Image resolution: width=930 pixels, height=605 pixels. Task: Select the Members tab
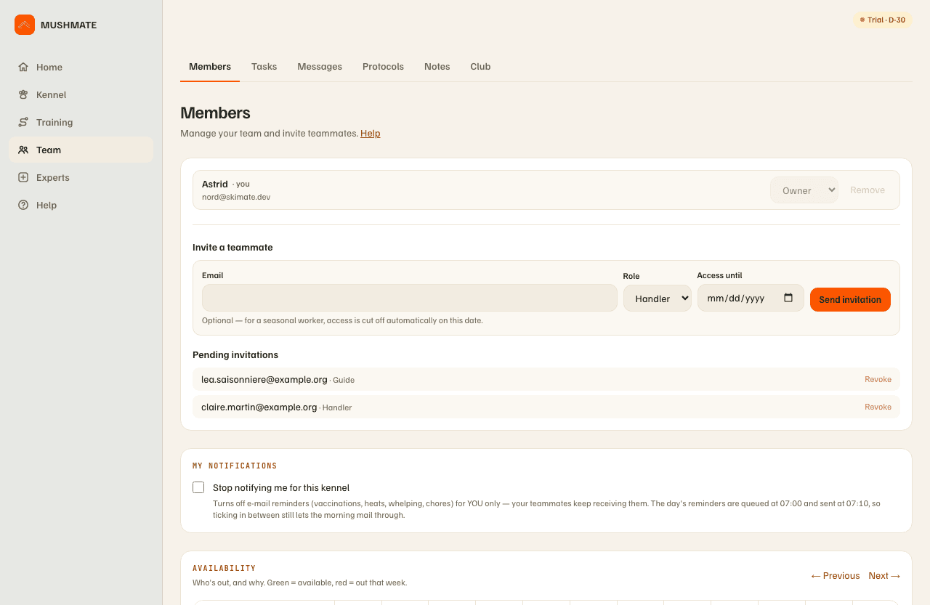[210, 66]
